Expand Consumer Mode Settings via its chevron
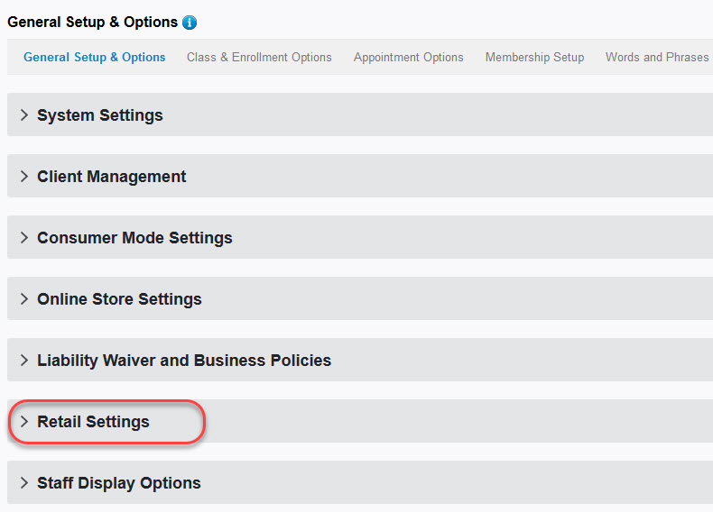 (24, 238)
